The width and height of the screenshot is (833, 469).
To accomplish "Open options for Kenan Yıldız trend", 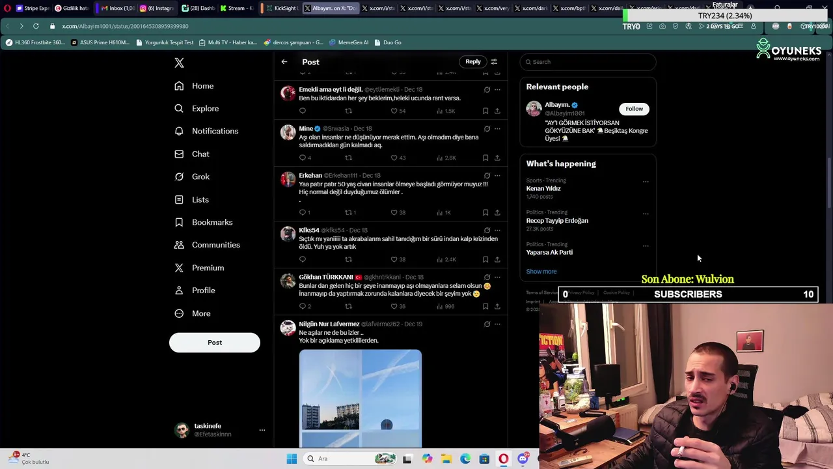I will coord(646,182).
